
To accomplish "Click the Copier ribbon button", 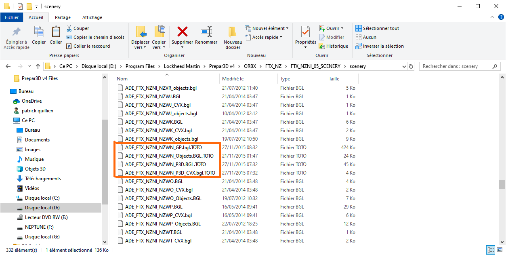I will 39,35.
